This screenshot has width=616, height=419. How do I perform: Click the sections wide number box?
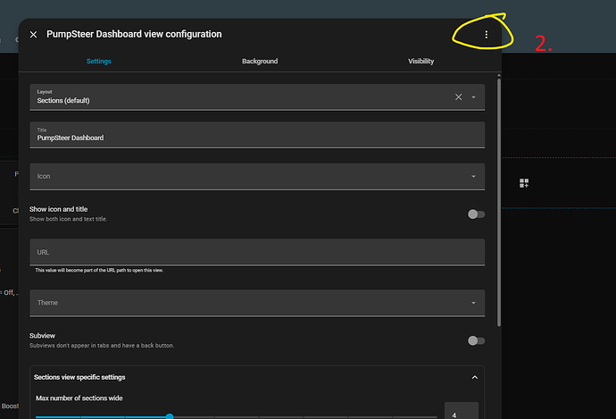click(x=462, y=411)
